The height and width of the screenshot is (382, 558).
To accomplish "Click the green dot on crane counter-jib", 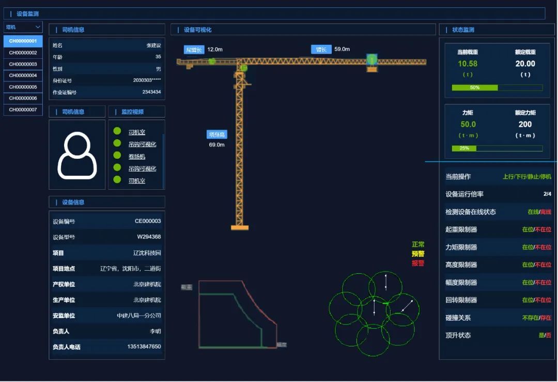I will [x=212, y=61].
